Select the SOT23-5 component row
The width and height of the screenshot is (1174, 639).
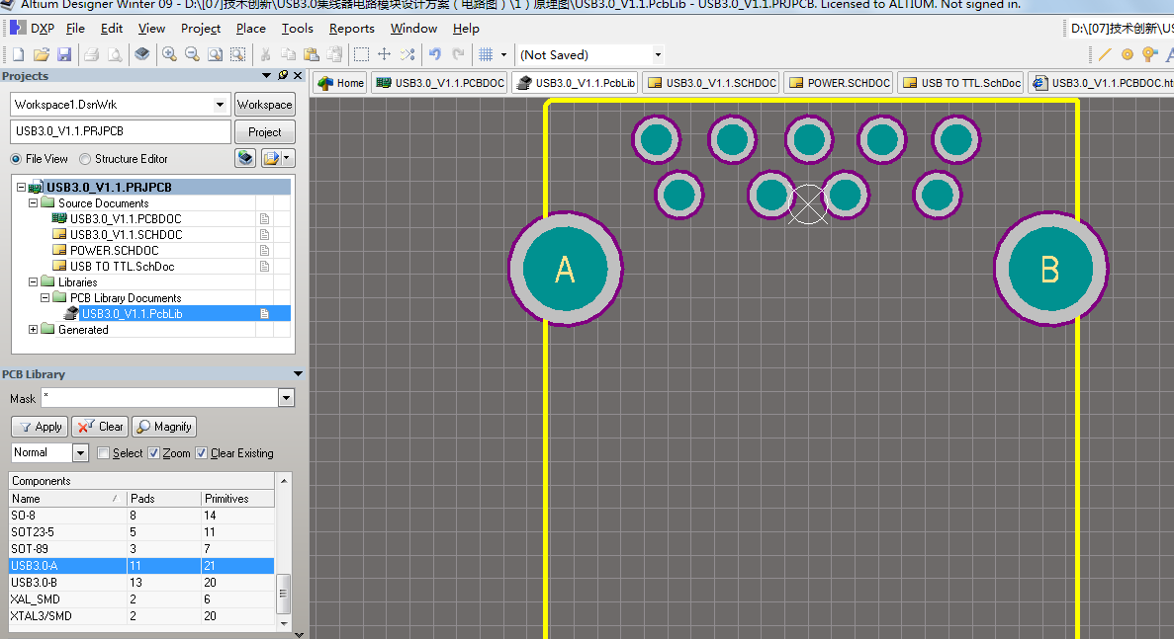click(141, 532)
